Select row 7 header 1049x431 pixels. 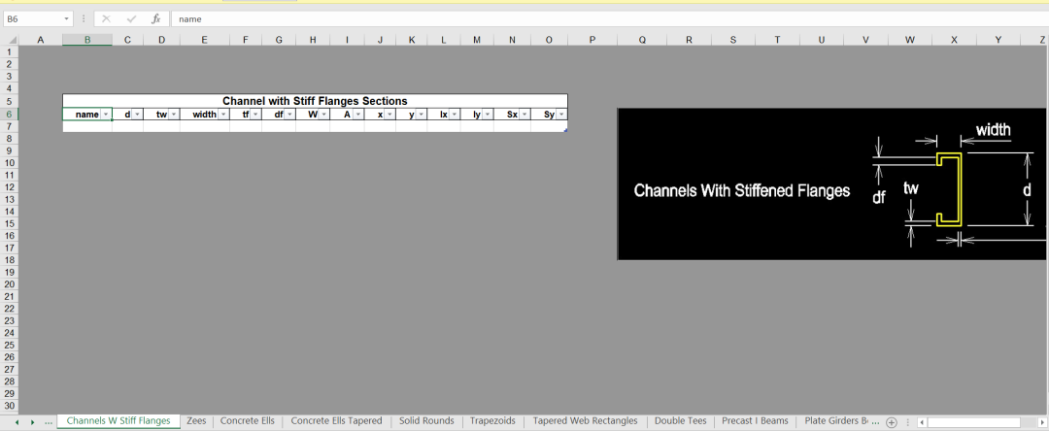click(9, 126)
